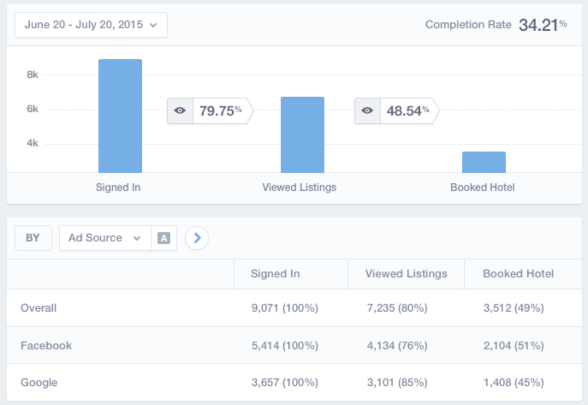Click the Completion Rate 34.21% value
Viewport: 588px width, 405px height.
pyautogui.click(x=543, y=25)
